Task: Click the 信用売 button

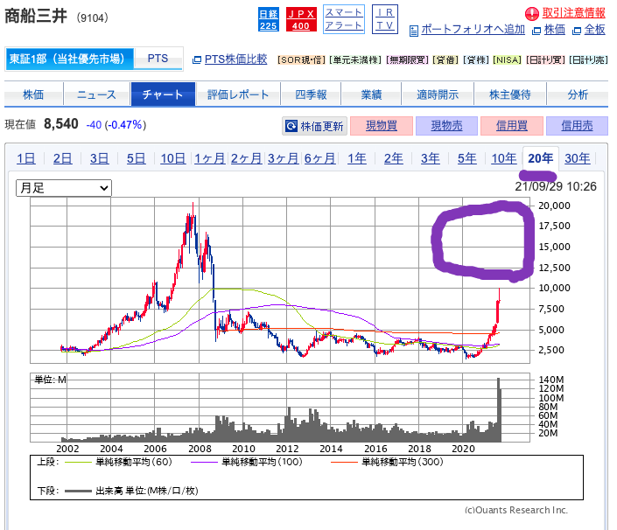Action: click(577, 126)
